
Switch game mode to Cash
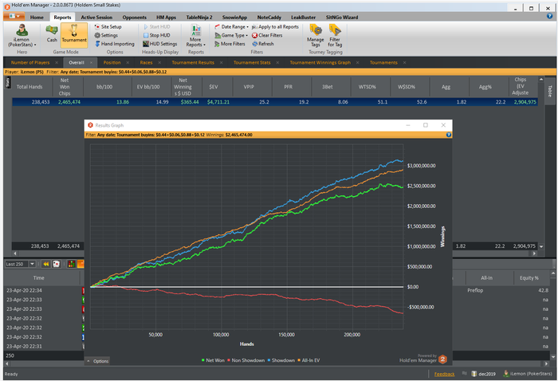(52, 33)
